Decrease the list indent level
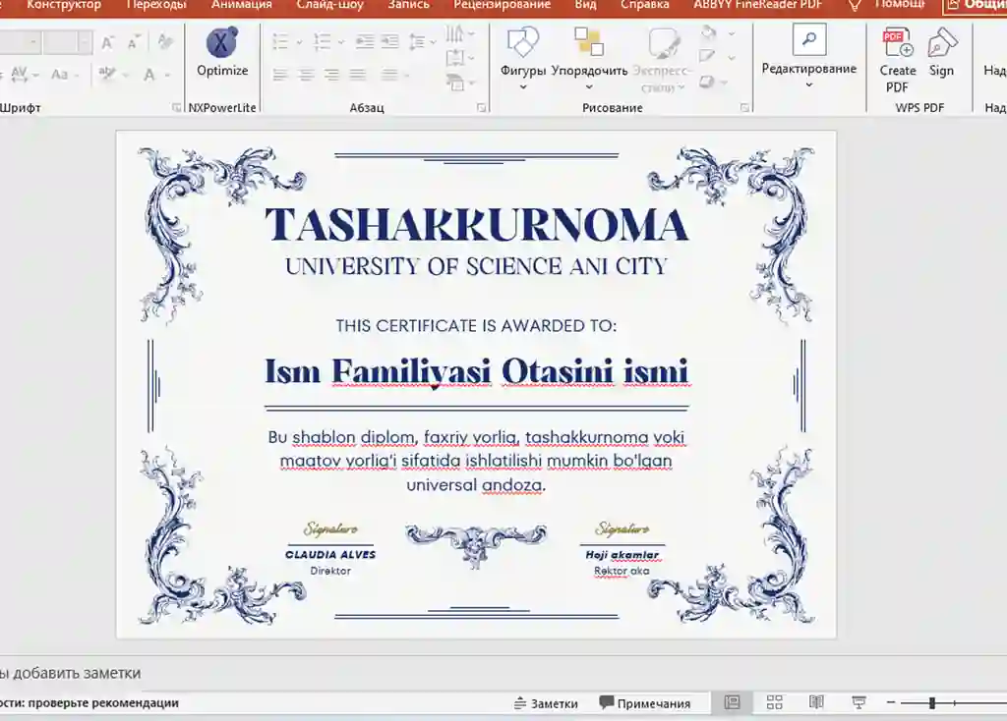 (x=365, y=42)
